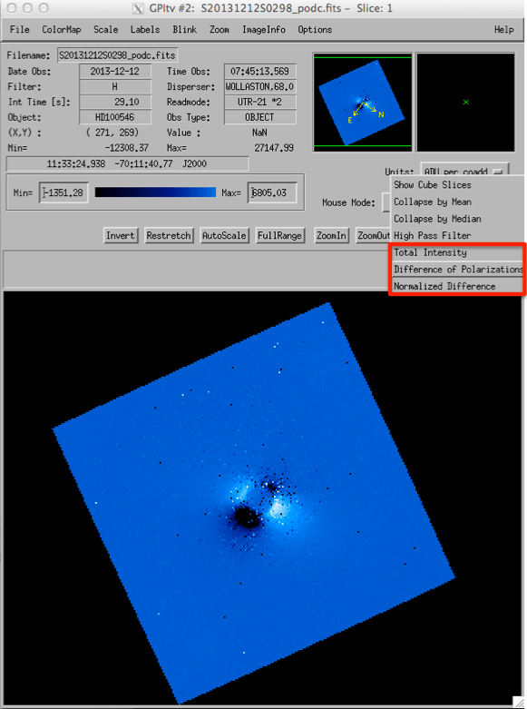Click the X11 icon in title bar

click(138, 8)
